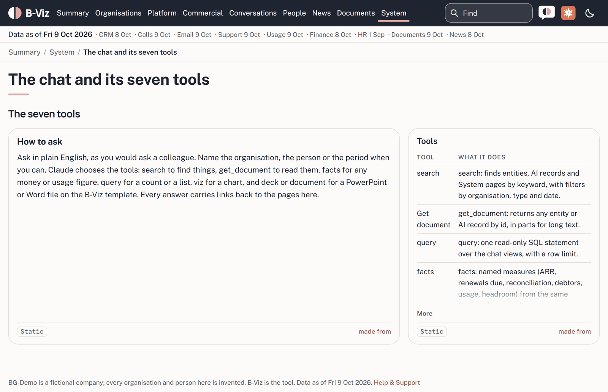Open Conversations from the top menu

[253, 13]
